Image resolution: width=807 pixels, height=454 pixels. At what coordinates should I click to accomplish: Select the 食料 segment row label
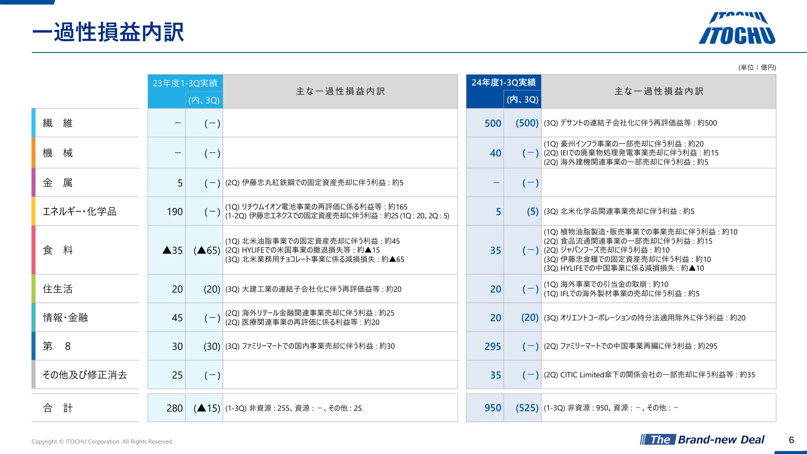pyautogui.click(x=58, y=250)
